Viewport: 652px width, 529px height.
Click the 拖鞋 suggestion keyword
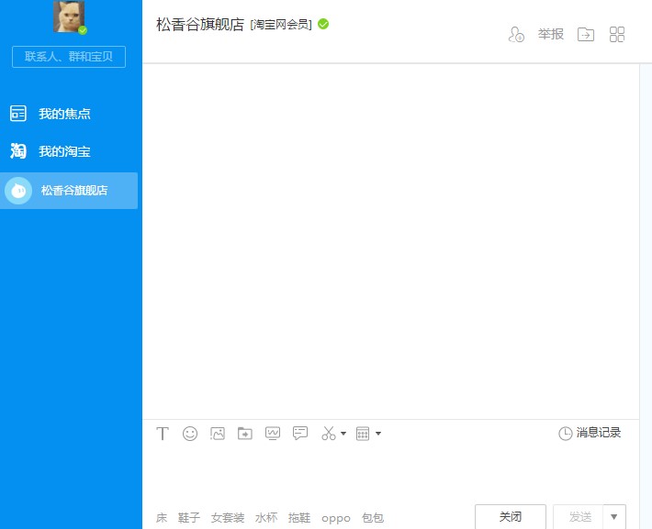pos(299,518)
